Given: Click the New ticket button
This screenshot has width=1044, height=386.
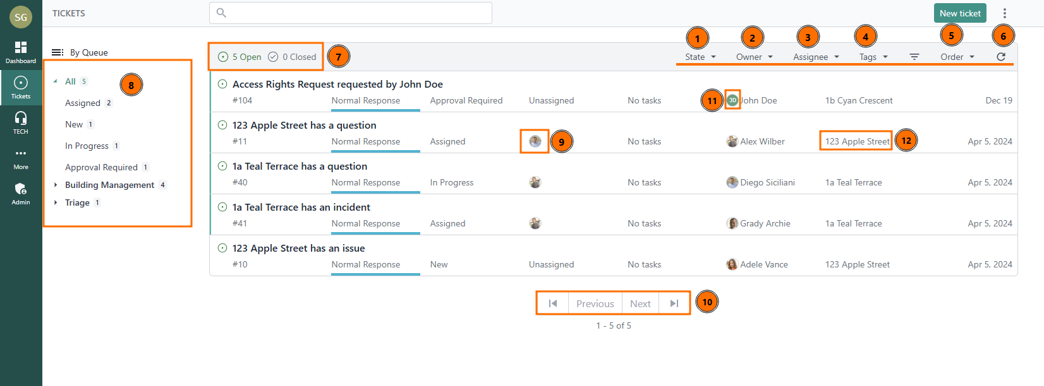Looking at the screenshot, I should point(960,13).
